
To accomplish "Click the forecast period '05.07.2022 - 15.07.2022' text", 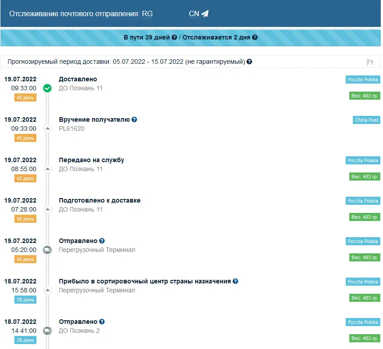I will [x=148, y=62].
